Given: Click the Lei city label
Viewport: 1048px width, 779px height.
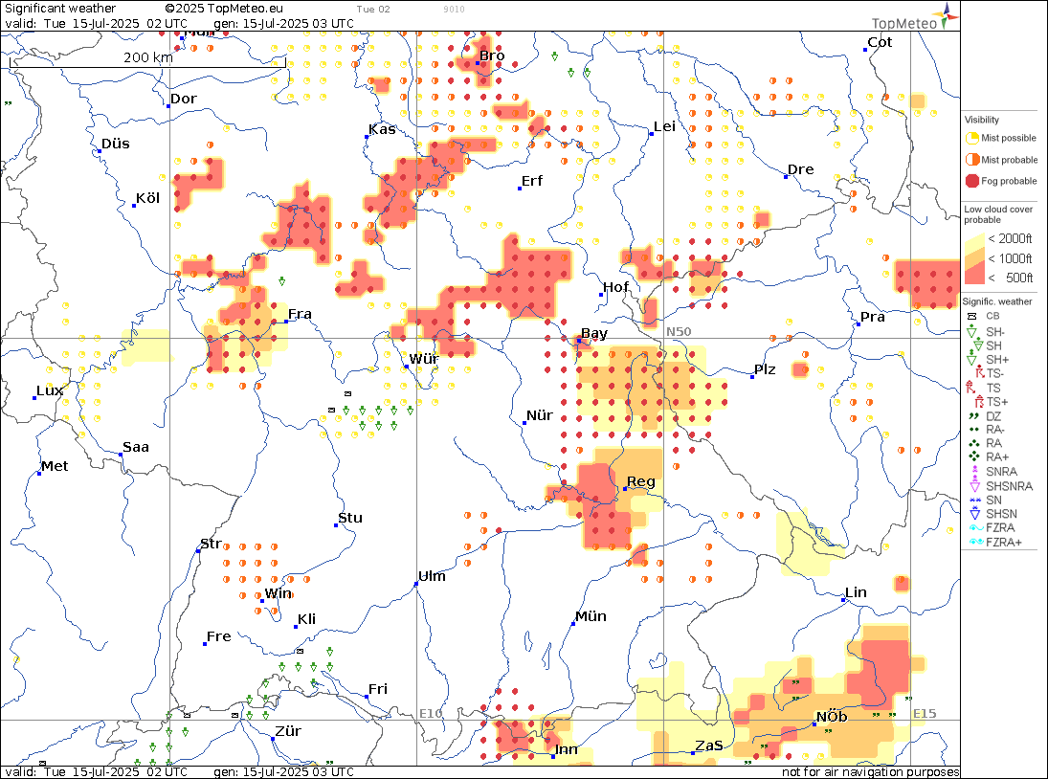Looking at the screenshot, I should [664, 127].
